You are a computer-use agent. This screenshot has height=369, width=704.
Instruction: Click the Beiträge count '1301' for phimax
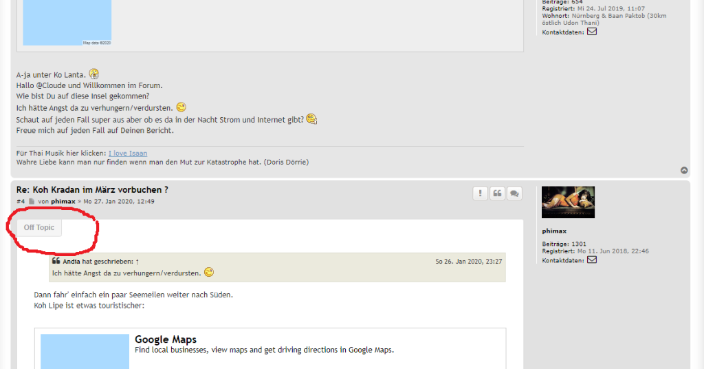(x=579, y=244)
